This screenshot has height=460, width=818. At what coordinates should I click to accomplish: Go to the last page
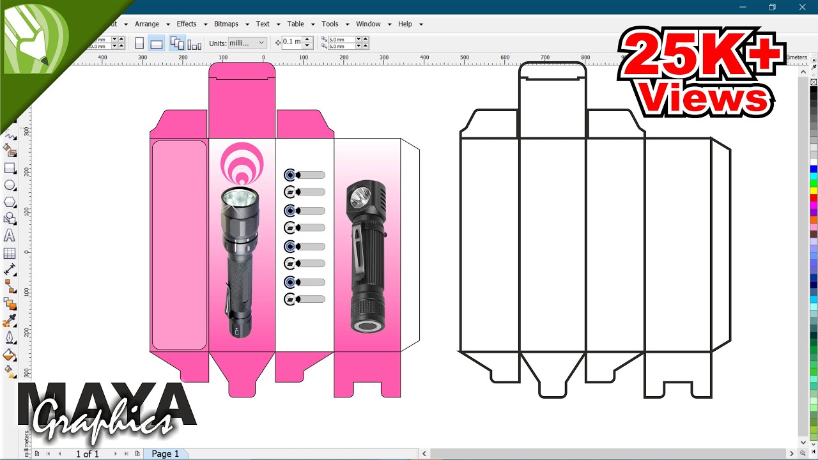[x=126, y=454]
